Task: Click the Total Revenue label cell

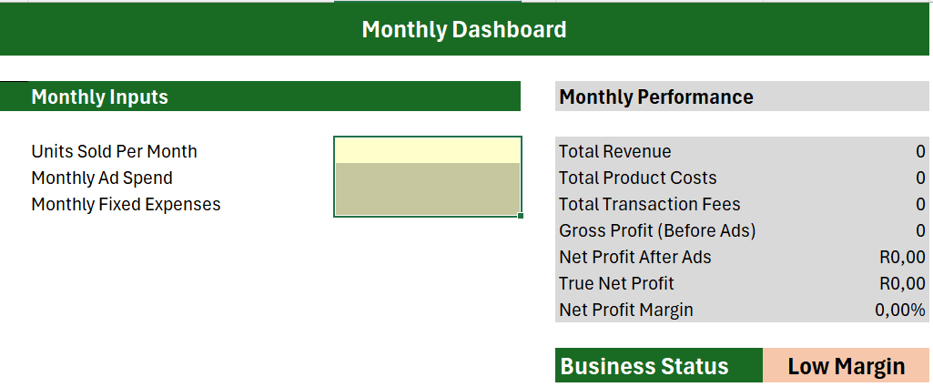Action: [x=615, y=151]
